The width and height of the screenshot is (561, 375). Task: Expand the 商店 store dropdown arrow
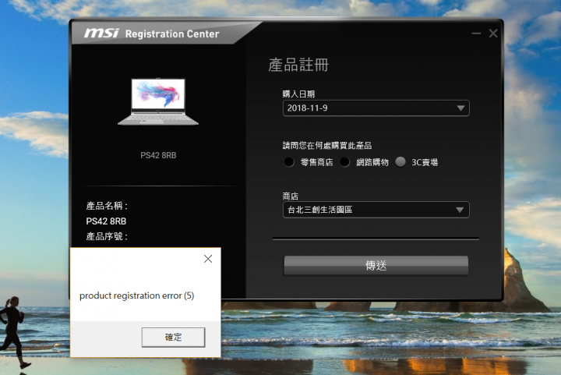[x=460, y=210]
